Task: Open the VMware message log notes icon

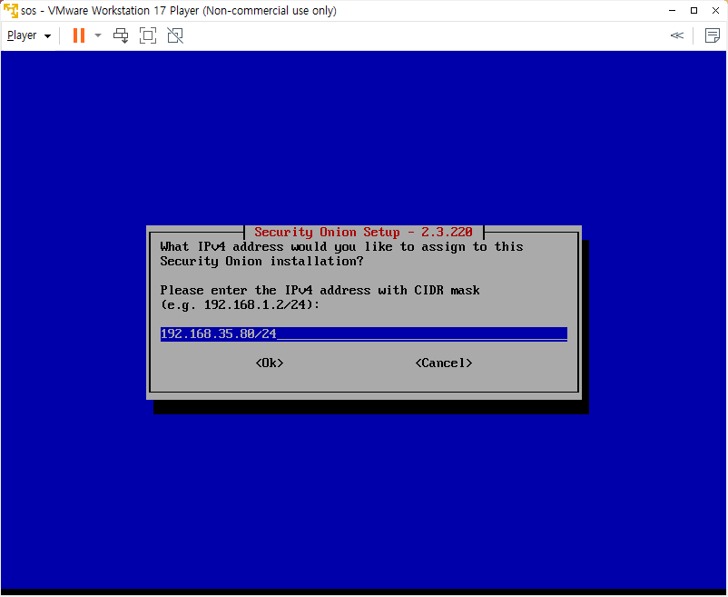Action: [713, 35]
